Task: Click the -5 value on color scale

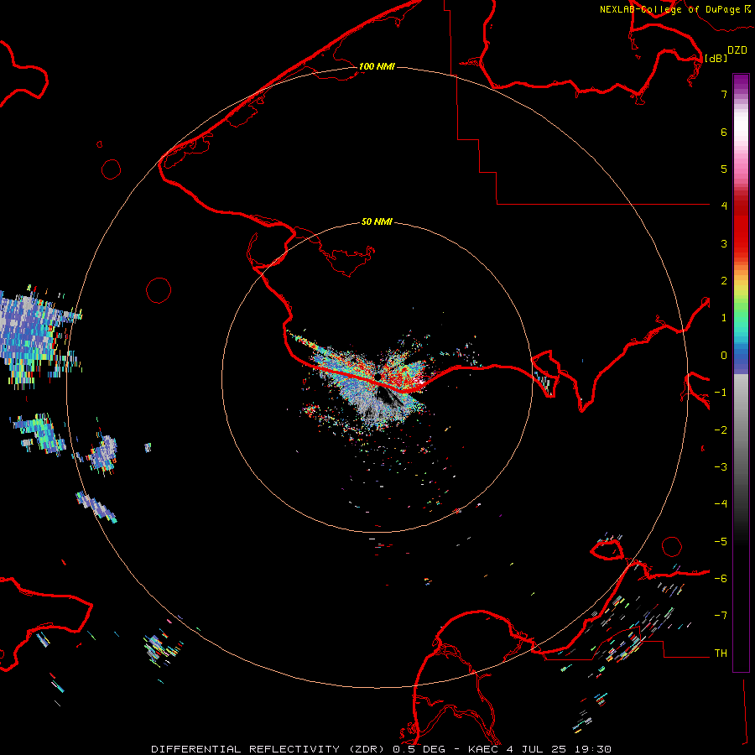Action: (721, 542)
